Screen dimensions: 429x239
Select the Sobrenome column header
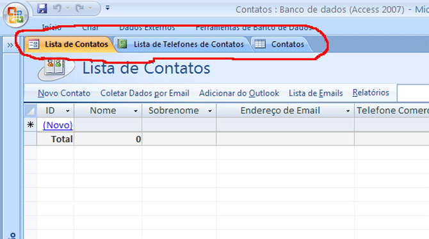[174, 110]
